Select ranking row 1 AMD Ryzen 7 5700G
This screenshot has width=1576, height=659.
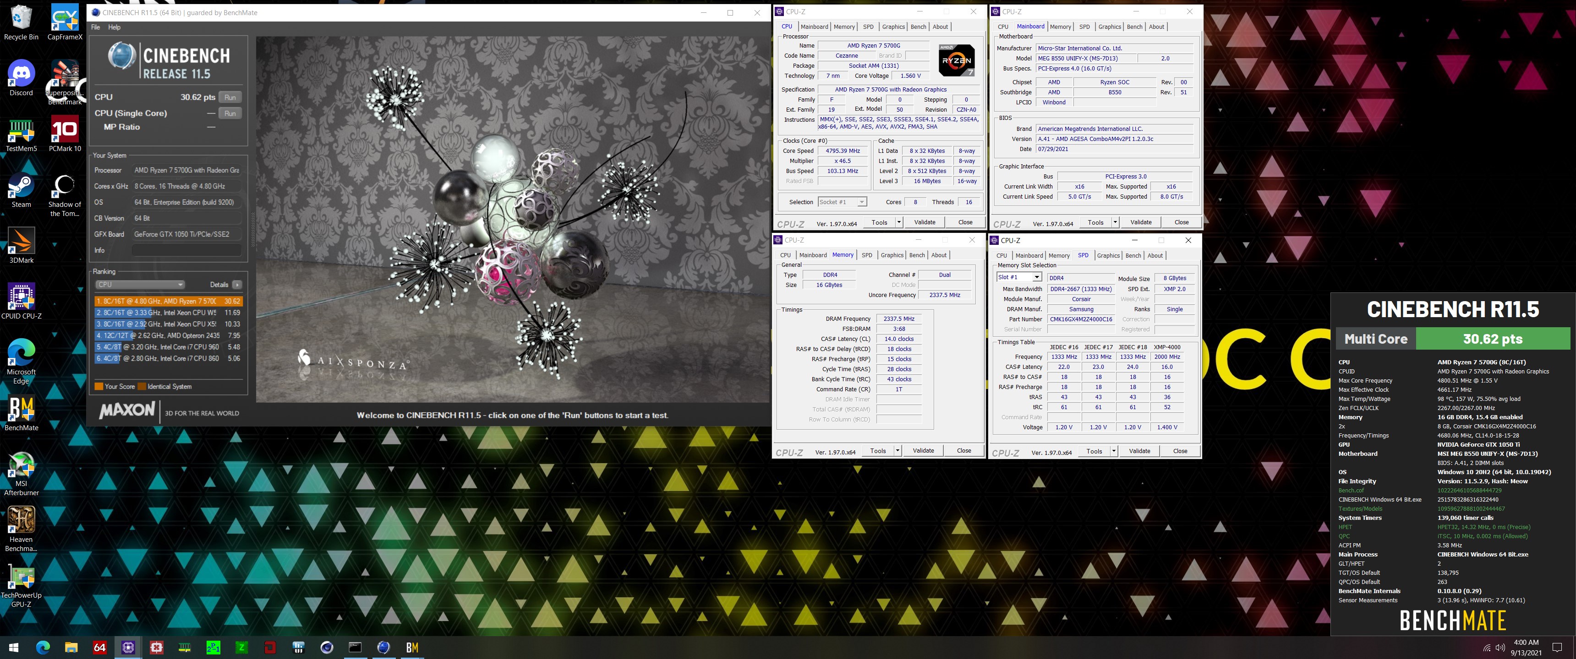[x=168, y=302]
